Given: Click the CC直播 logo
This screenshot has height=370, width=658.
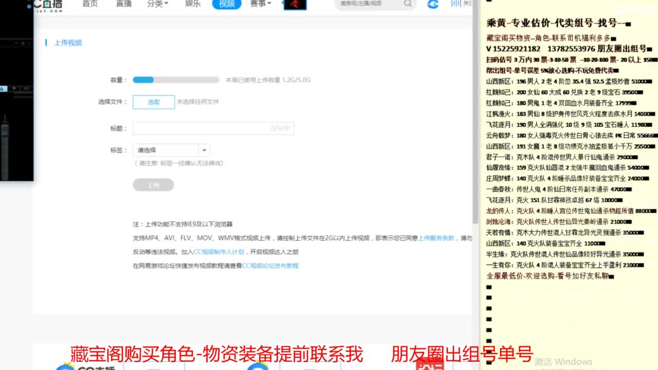Looking at the screenshot, I should [49, 6].
